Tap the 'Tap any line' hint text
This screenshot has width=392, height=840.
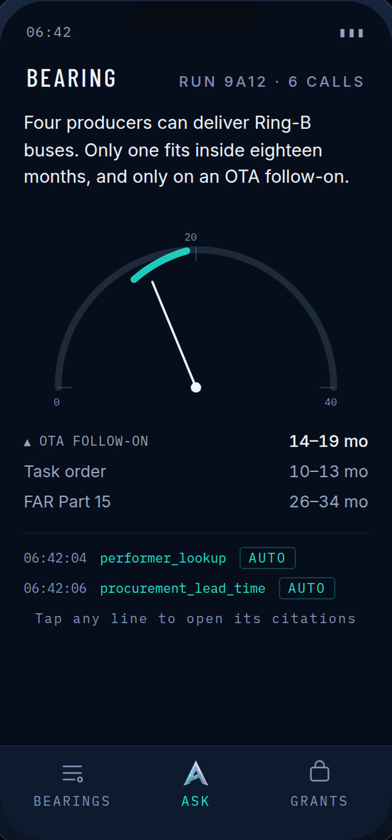195,618
